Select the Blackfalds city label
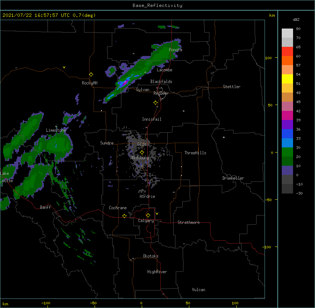 point(161,82)
